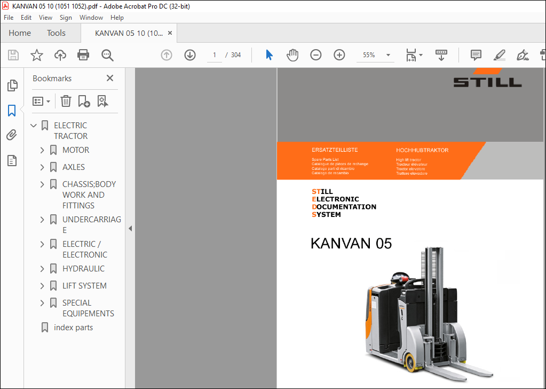Expand the AXLES bookmark
This screenshot has height=389, width=546.
(x=42, y=167)
